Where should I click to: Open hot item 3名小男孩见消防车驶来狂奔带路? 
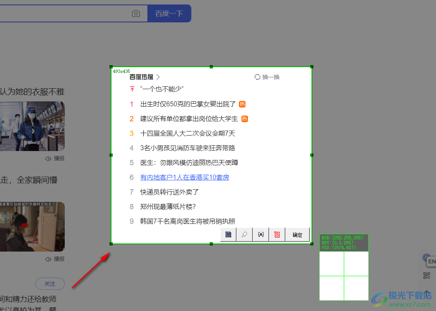pyautogui.click(x=188, y=148)
